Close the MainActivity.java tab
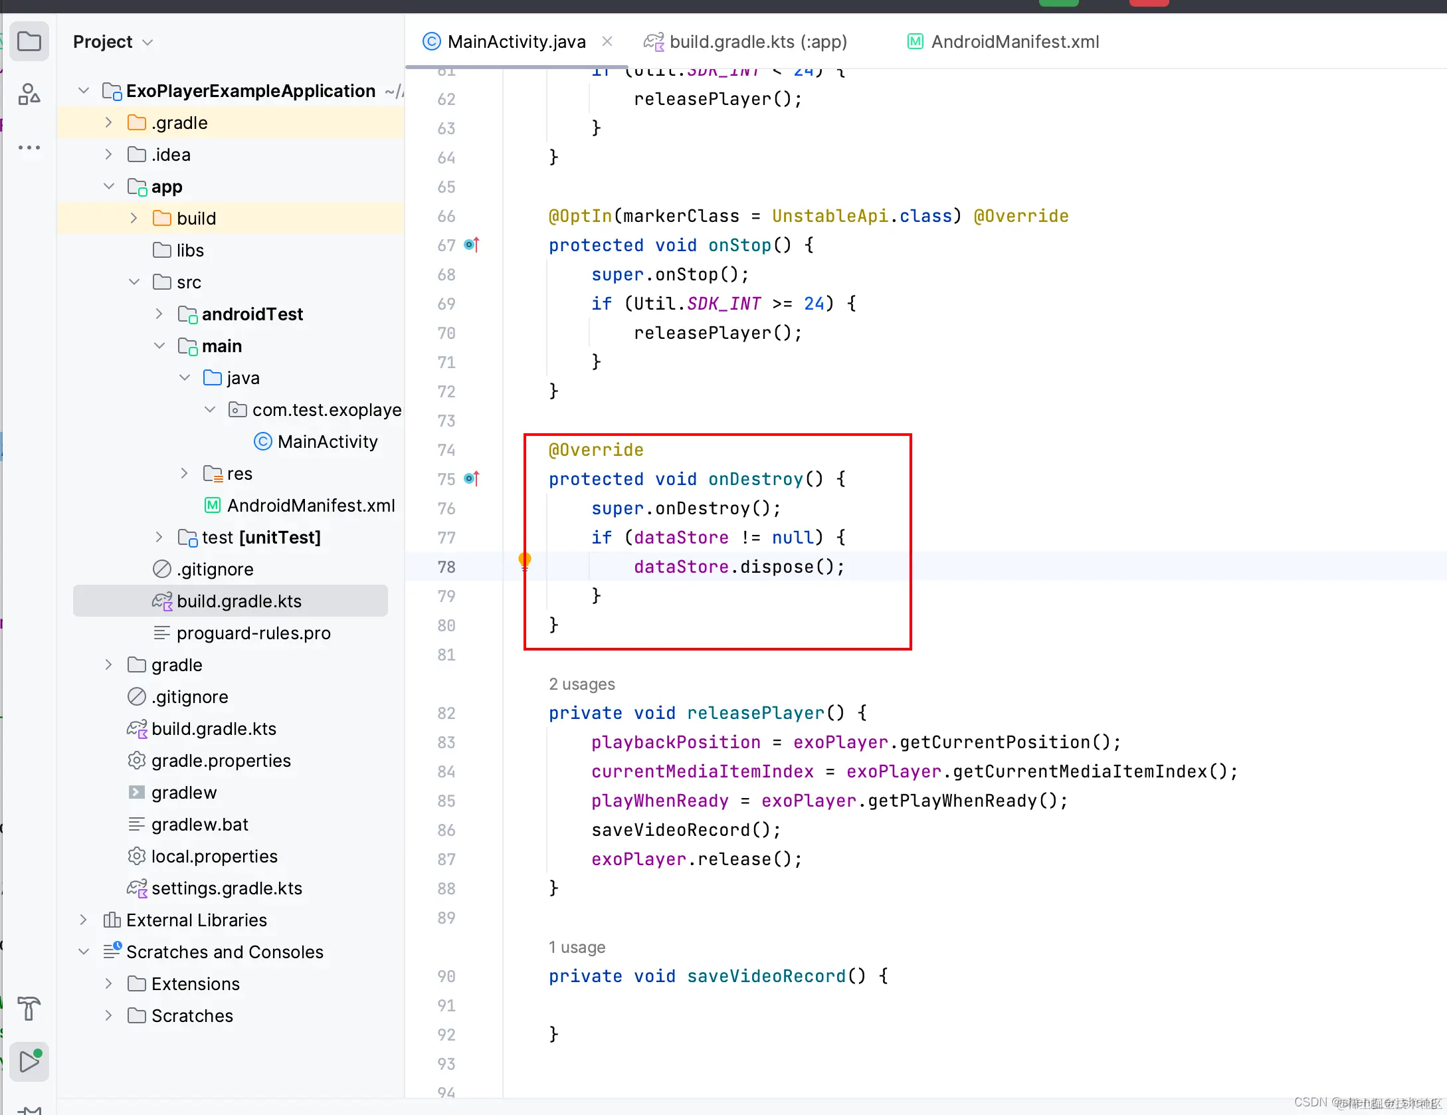The height and width of the screenshot is (1115, 1447). click(x=607, y=41)
